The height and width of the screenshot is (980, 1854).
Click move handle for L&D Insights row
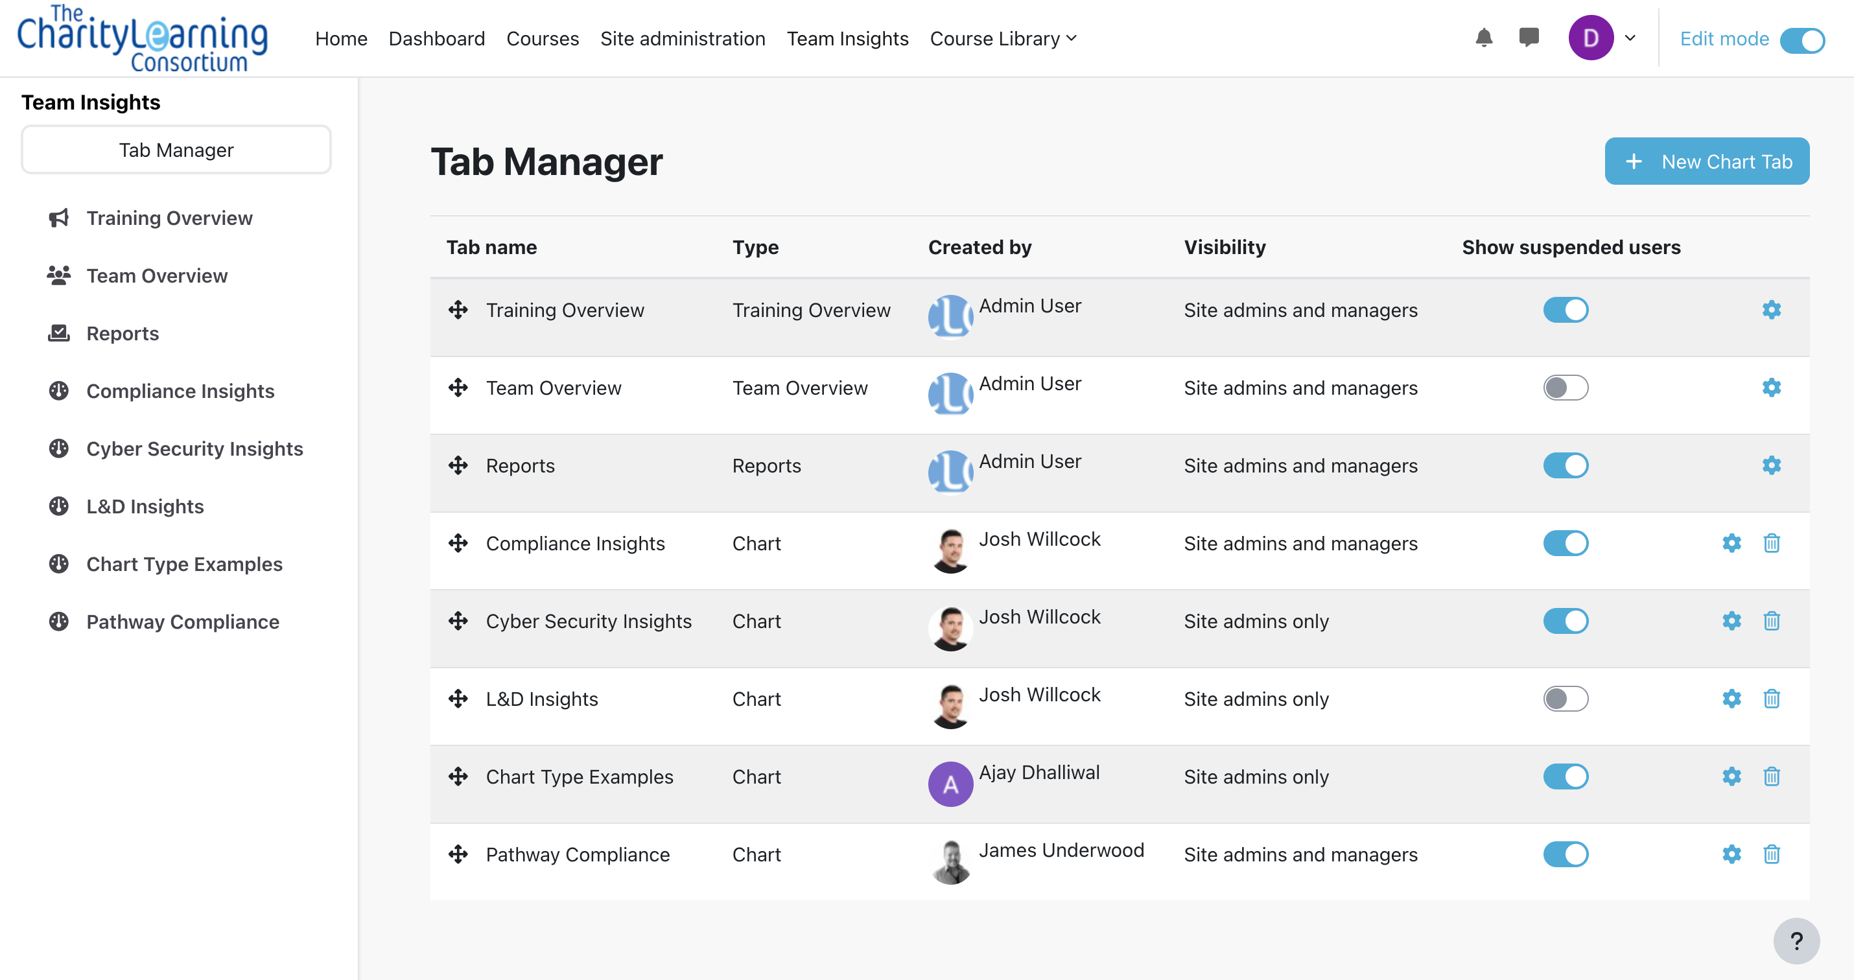458,699
